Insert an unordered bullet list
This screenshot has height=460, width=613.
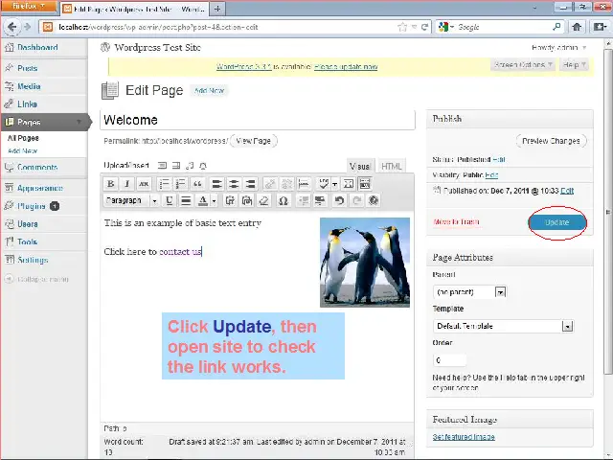point(164,184)
